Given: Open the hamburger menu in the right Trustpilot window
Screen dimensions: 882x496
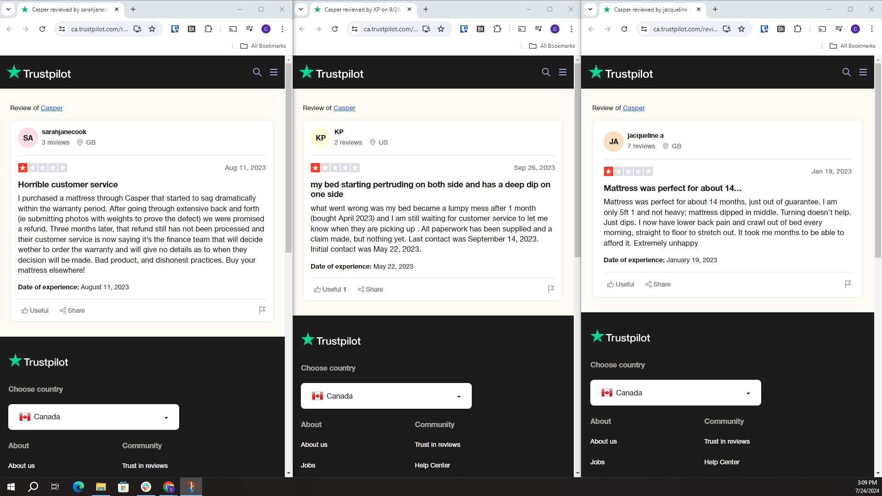Looking at the screenshot, I should point(863,72).
